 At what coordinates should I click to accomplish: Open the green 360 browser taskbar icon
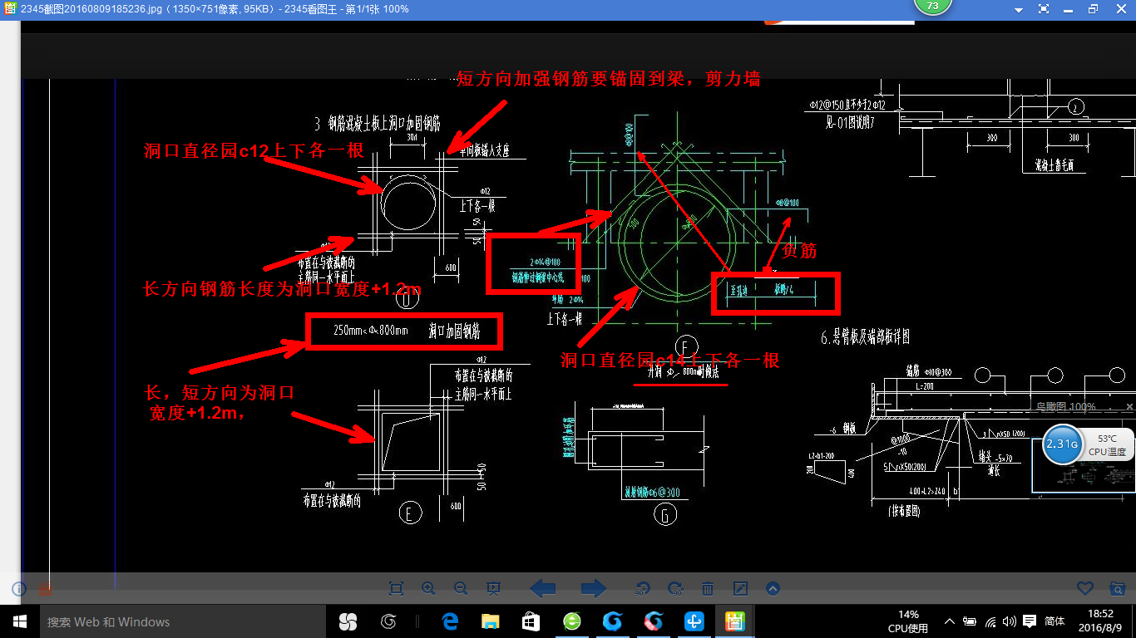[x=571, y=621]
